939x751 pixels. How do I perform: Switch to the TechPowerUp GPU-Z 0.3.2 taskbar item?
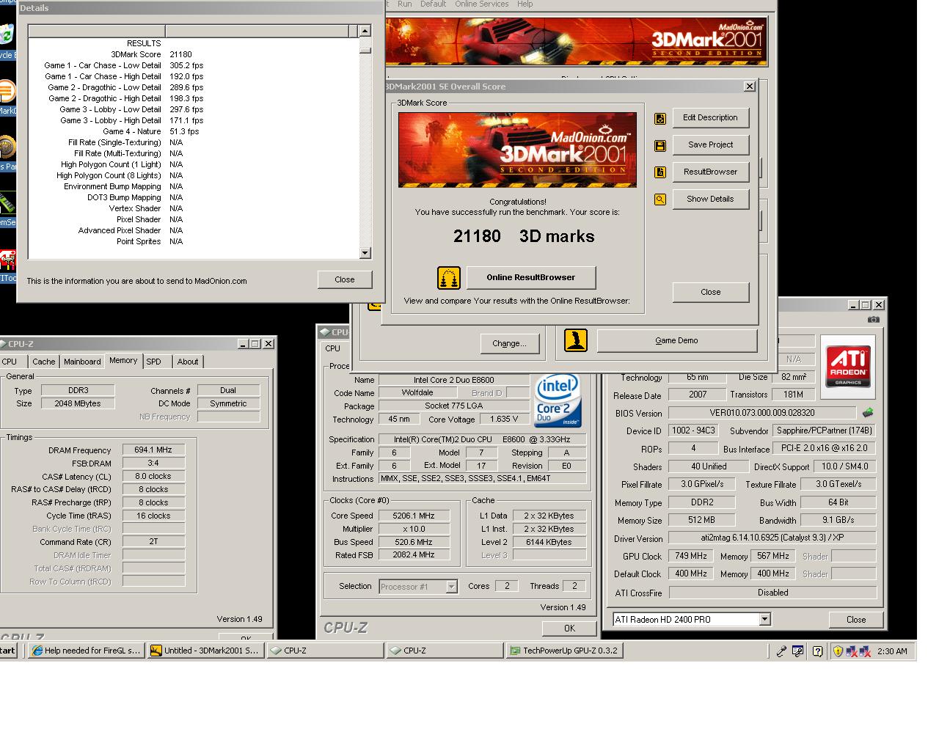pyautogui.click(x=564, y=651)
